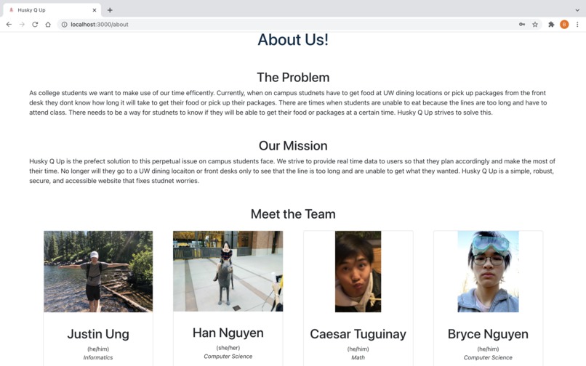Screen dimensions: 586x366
Task: View site information icon beside localhost address
Action: coord(64,24)
